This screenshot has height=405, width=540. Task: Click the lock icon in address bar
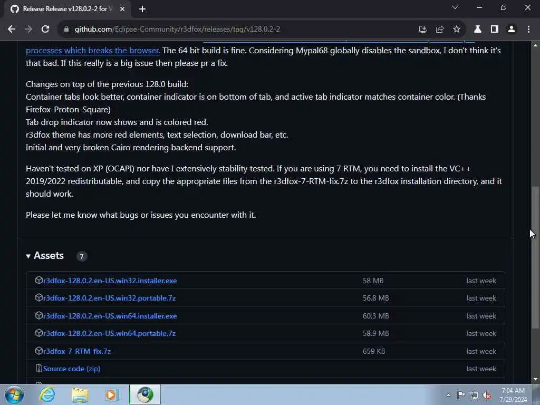point(67,30)
